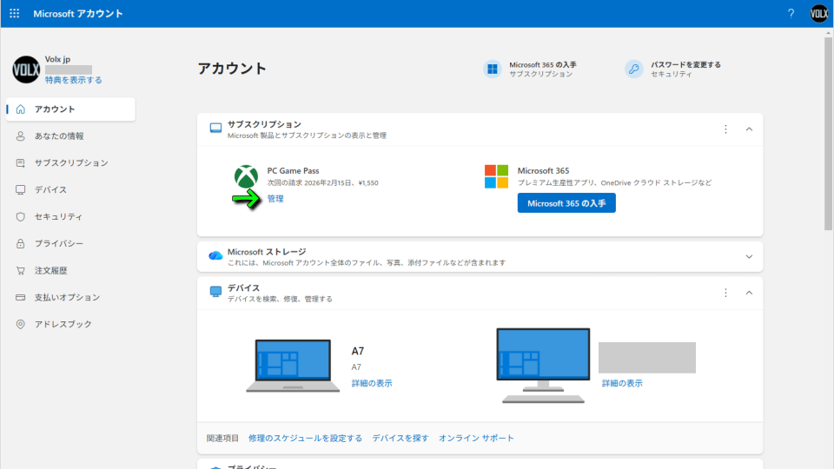Open device card more options menu
Screen dimensions: 834x469
[725, 293]
